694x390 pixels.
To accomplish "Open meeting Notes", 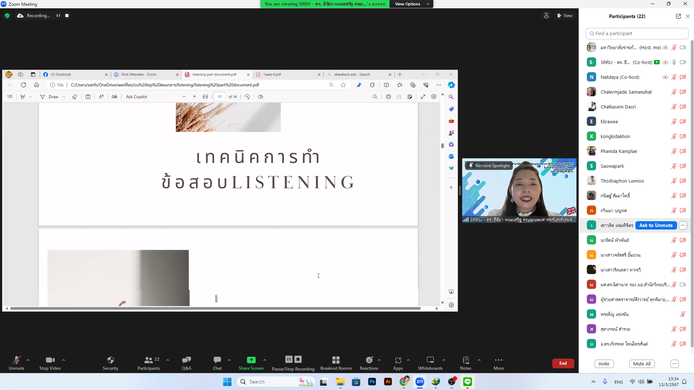I will pos(465,363).
